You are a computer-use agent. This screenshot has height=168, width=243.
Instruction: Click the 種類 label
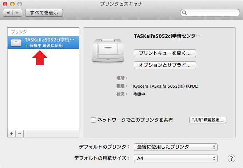pyautogui.click(x=122, y=86)
